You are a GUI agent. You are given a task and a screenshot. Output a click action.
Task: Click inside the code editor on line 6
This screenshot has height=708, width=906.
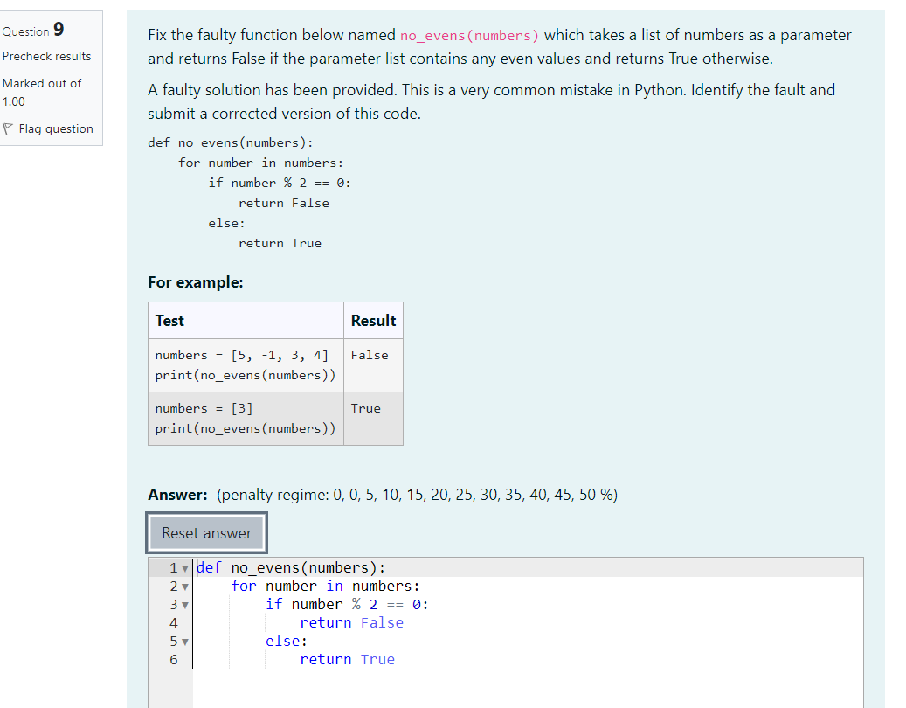[x=528, y=659]
